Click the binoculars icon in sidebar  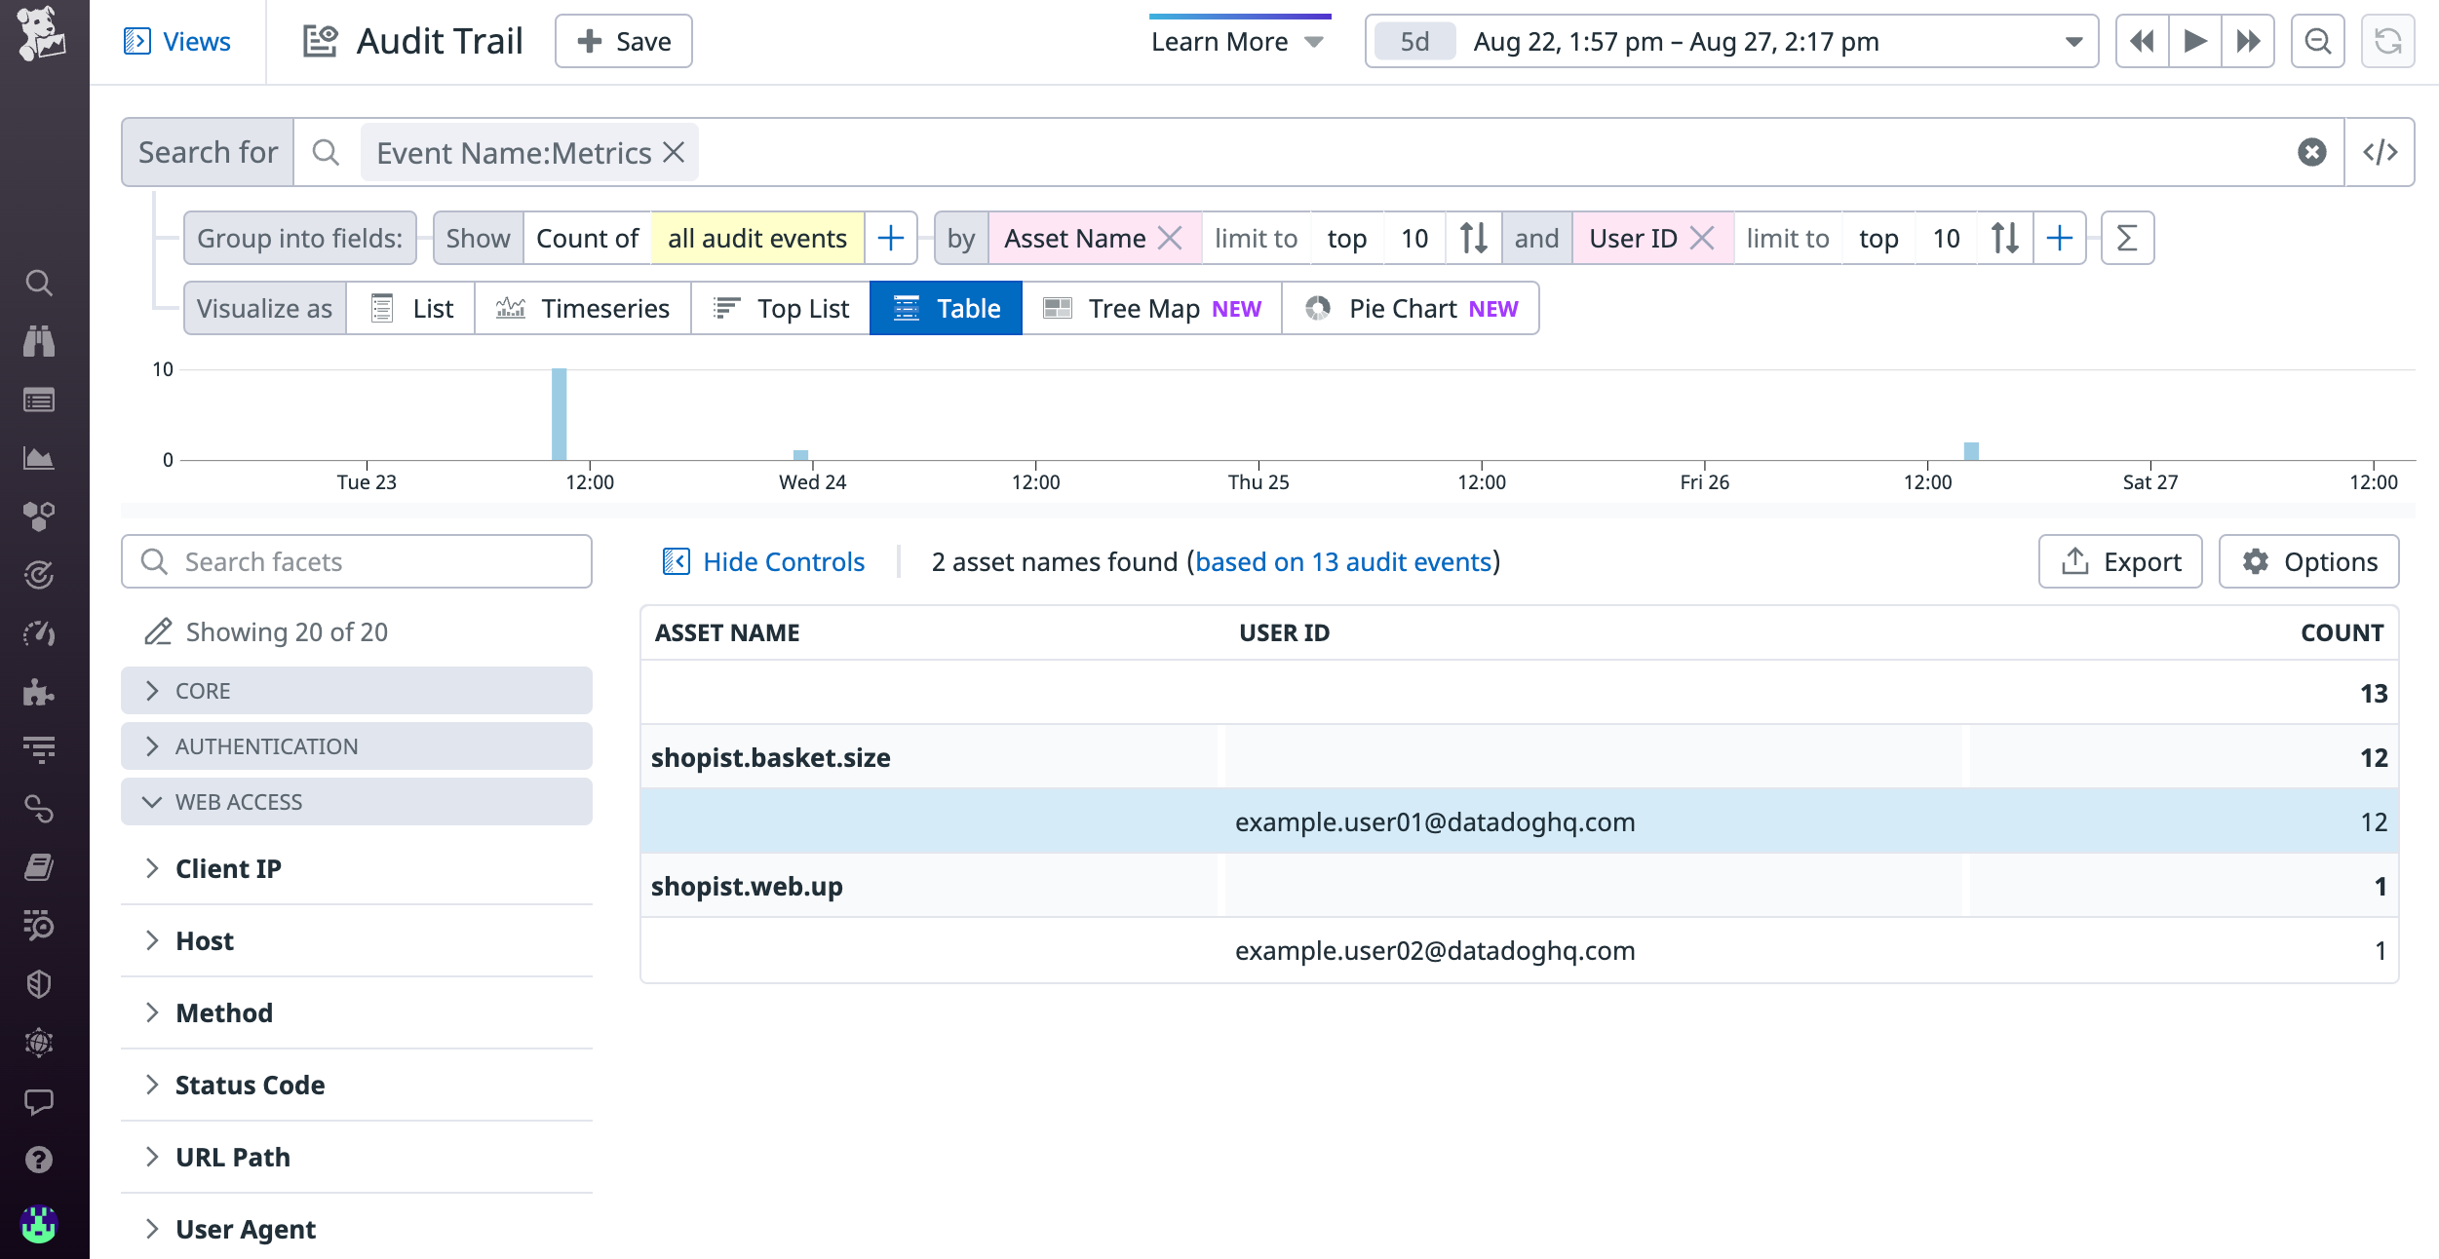[x=39, y=341]
